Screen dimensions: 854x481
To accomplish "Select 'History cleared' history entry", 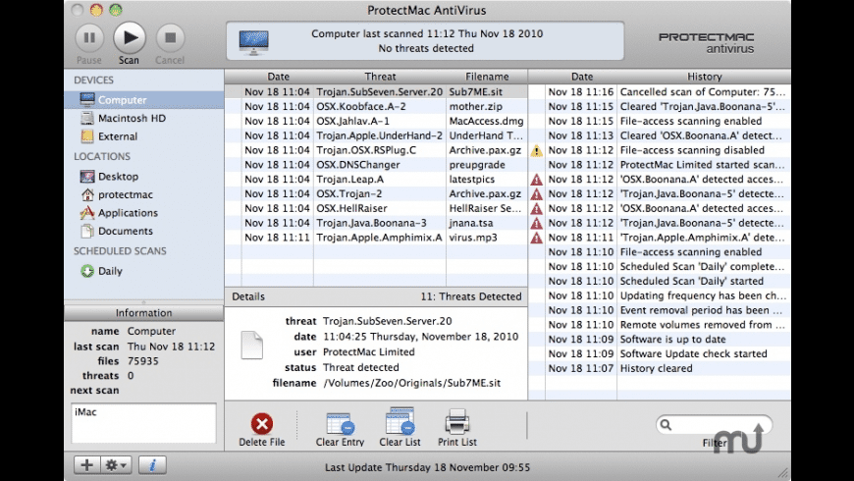I will pos(660,368).
